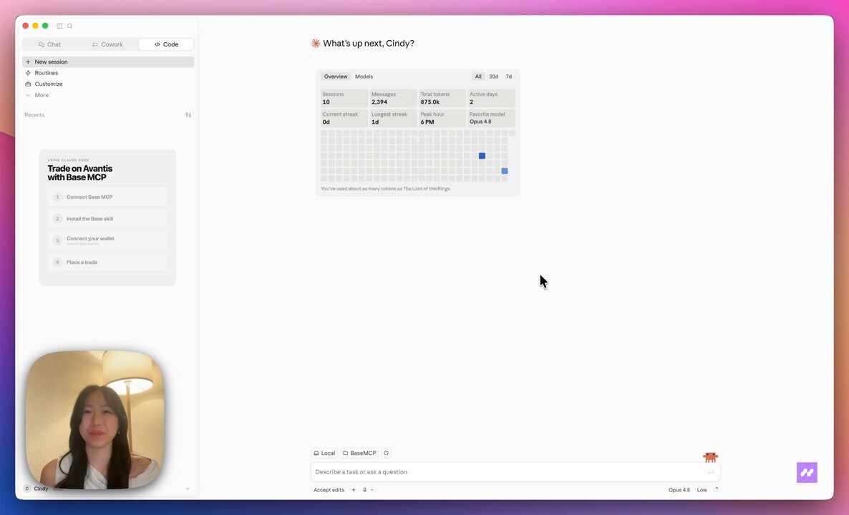Click the Install the Base skill step

tap(108, 219)
